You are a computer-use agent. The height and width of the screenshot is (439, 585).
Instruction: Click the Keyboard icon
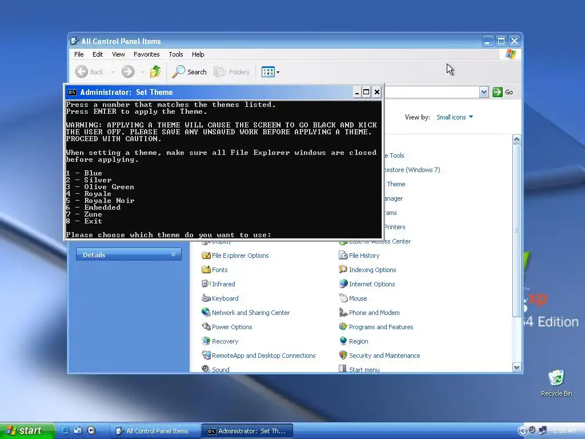coord(206,298)
